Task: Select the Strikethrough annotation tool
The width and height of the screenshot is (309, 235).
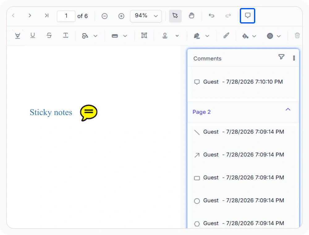Action: pos(49,36)
